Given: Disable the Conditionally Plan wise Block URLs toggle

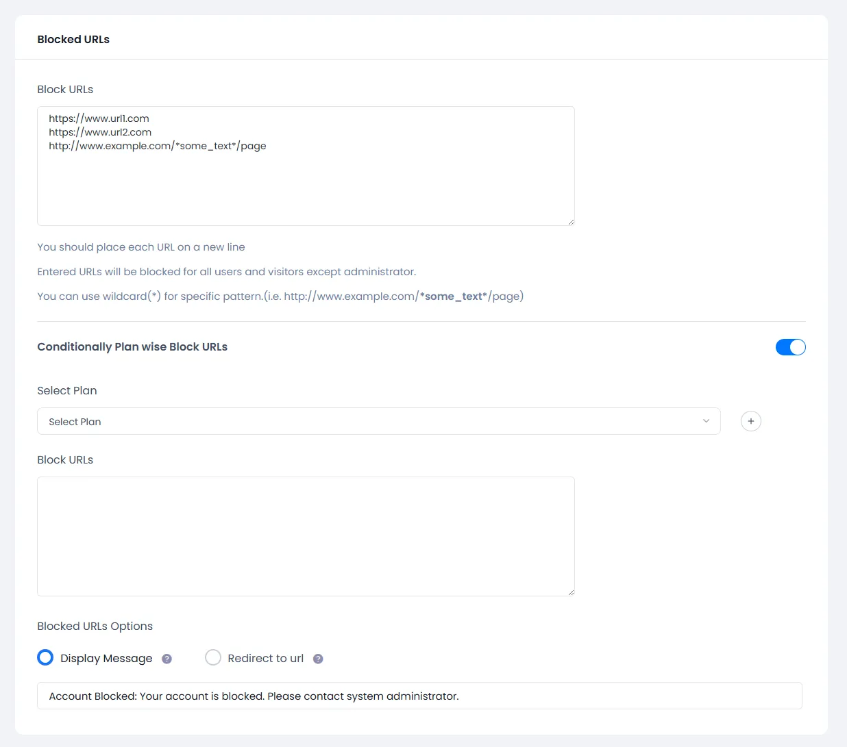Looking at the screenshot, I should pos(790,347).
